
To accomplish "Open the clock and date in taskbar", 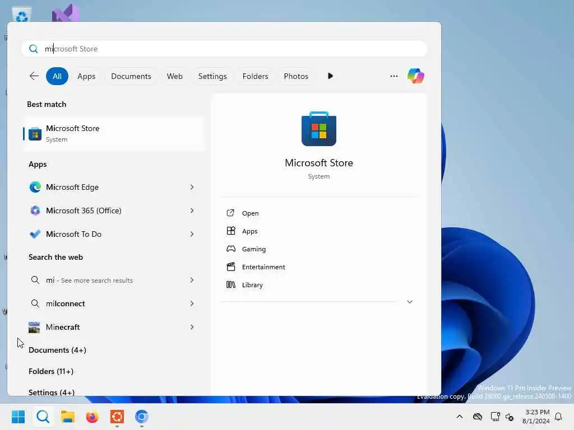I will point(535,417).
